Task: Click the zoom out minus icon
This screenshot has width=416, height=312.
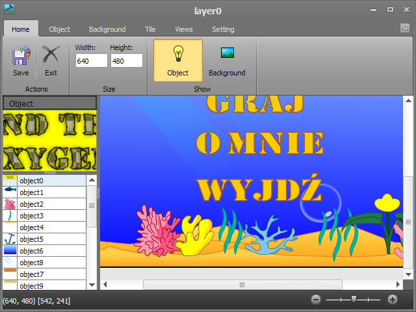Action: click(316, 300)
